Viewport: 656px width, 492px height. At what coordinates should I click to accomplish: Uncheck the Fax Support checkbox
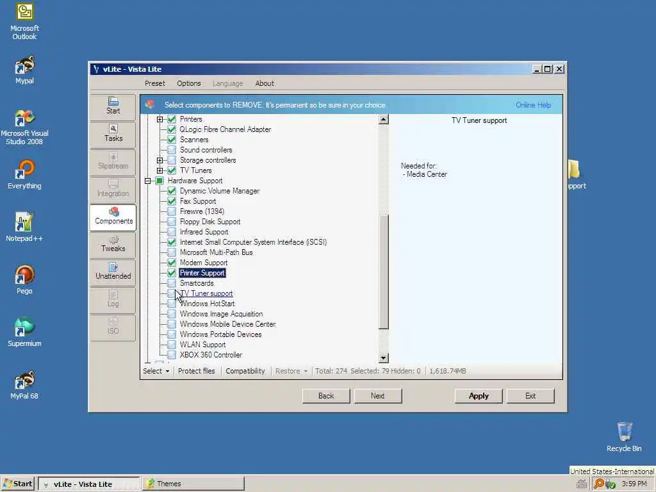(x=172, y=201)
